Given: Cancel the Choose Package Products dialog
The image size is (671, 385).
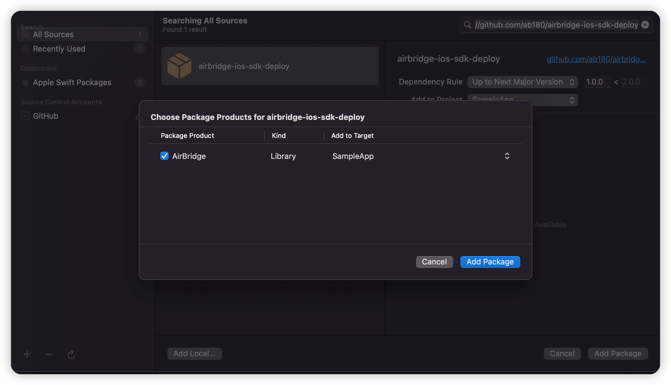Looking at the screenshot, I should pyautogui.click(x=434, y=262).
